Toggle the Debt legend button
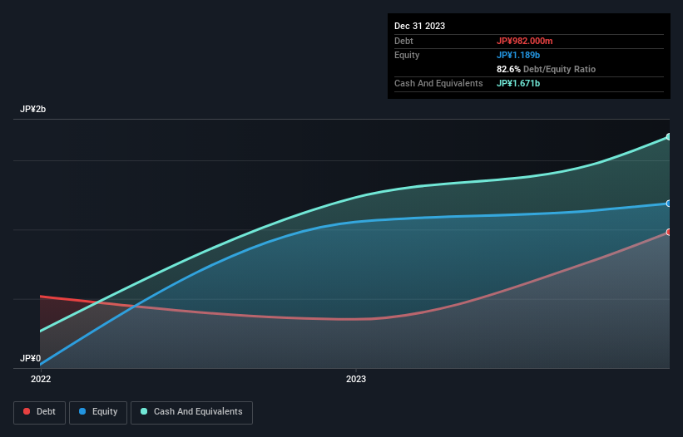This screenshot has width=683, height=437. (x=40, y=412)
